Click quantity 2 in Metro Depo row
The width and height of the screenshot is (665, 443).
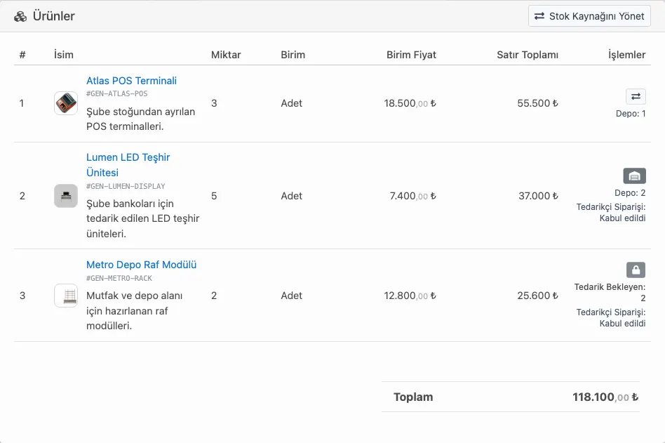click(214, 296)
